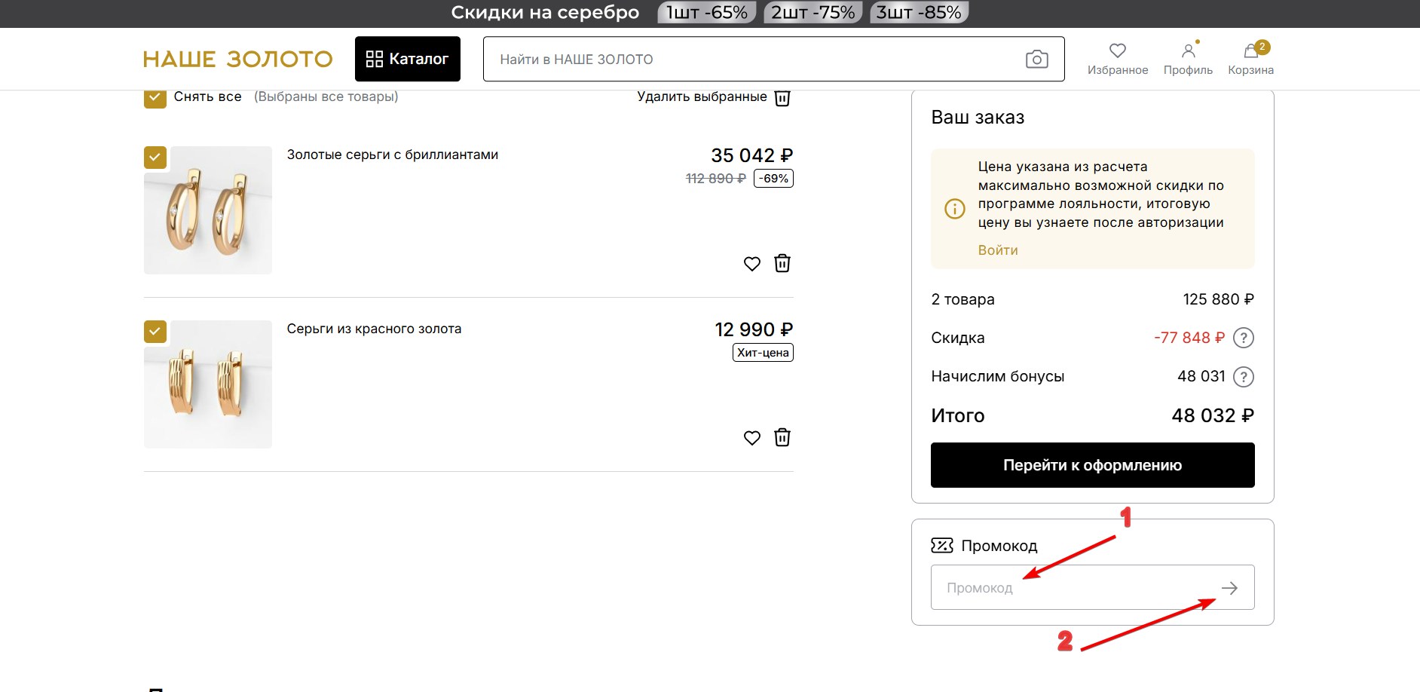Submit promo code with arrow
Viewport: 1420px width, 692px height.
(1229, 588)
